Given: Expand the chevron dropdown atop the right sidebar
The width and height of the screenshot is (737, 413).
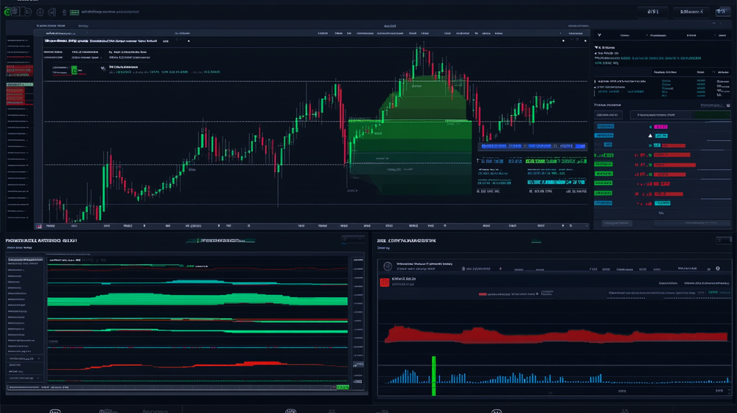Looking at the screenshot, I should pos(598,35).
